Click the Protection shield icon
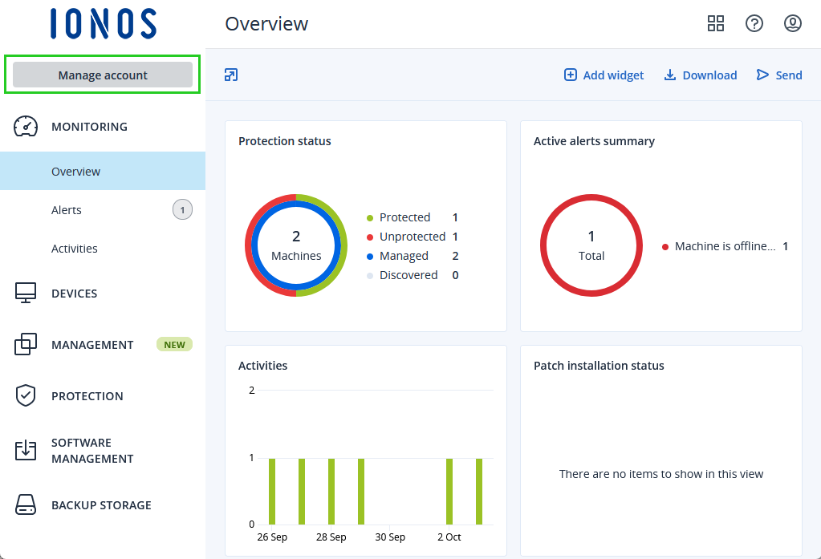This screenshot has width=821, height=559. click(x=26, y=396)
